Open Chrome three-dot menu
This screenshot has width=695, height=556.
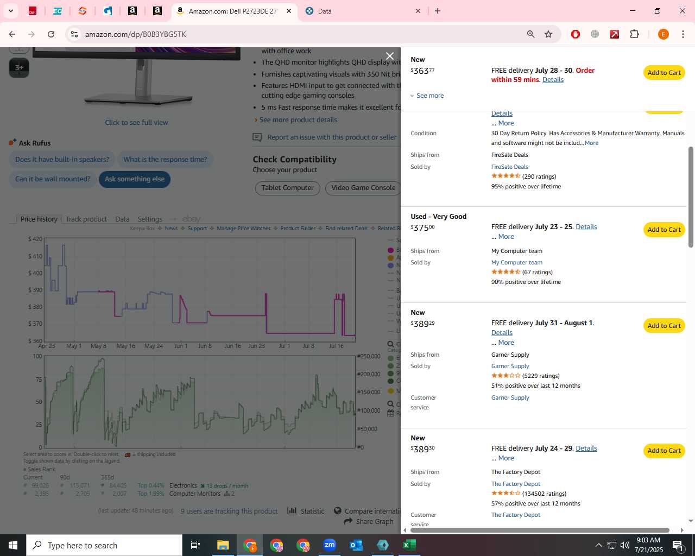683,34
